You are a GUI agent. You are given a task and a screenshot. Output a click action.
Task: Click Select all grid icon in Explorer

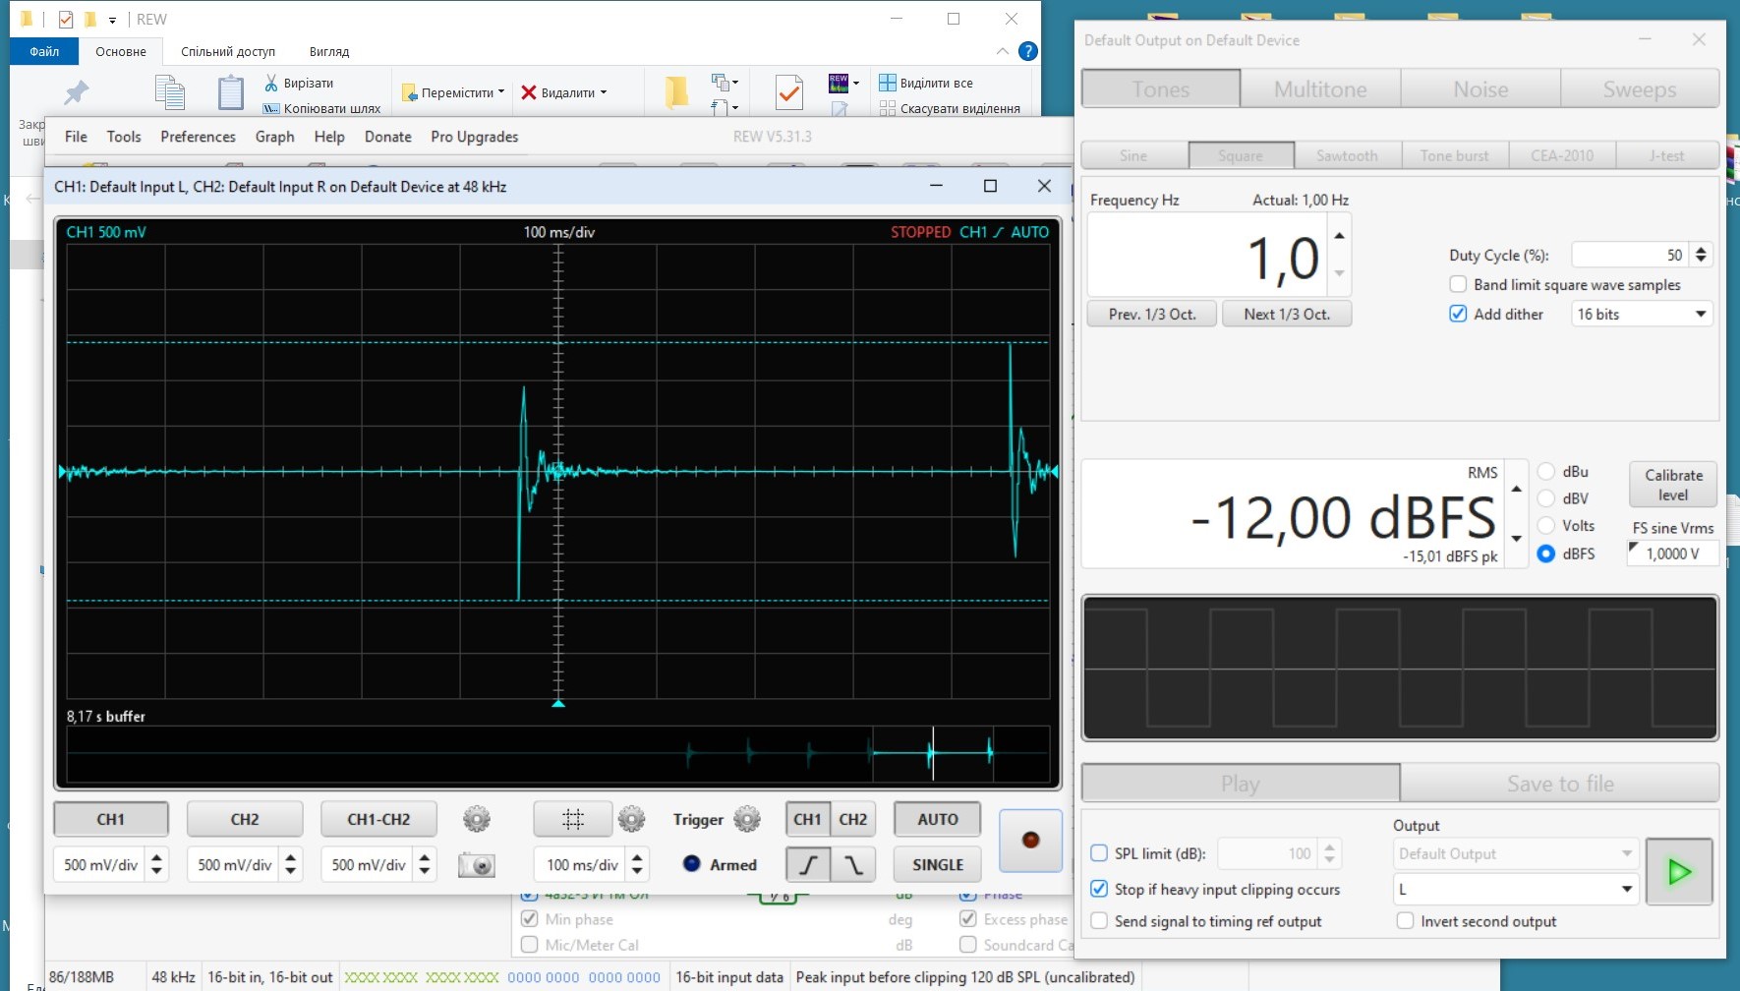888,83
